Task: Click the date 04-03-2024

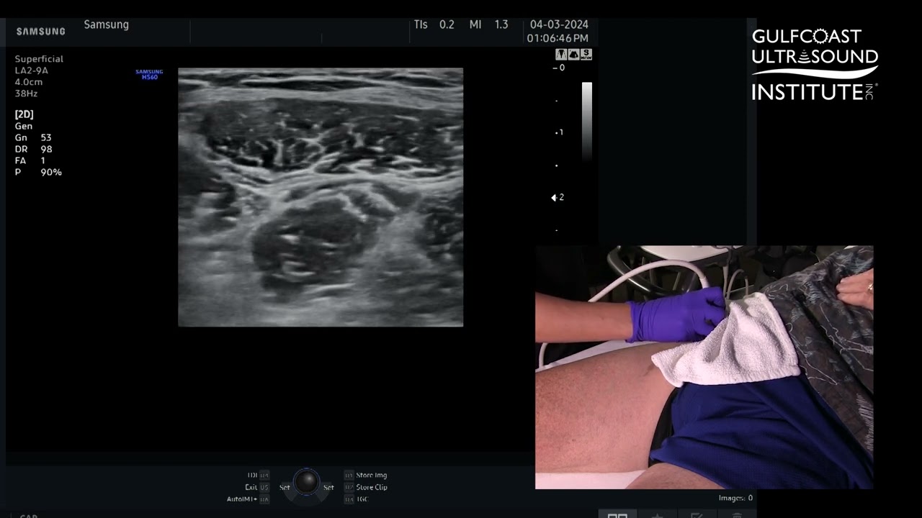Action: pos(559,24)
